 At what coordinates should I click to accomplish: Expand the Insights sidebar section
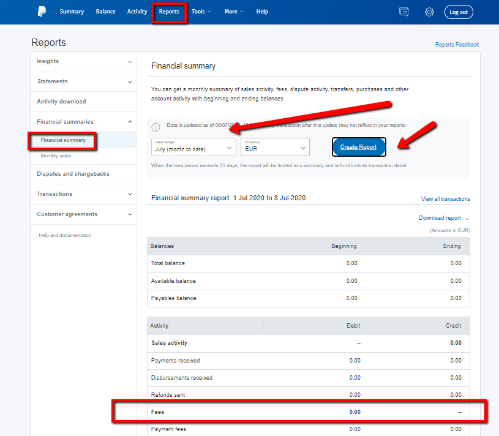[x=84, y=61]
